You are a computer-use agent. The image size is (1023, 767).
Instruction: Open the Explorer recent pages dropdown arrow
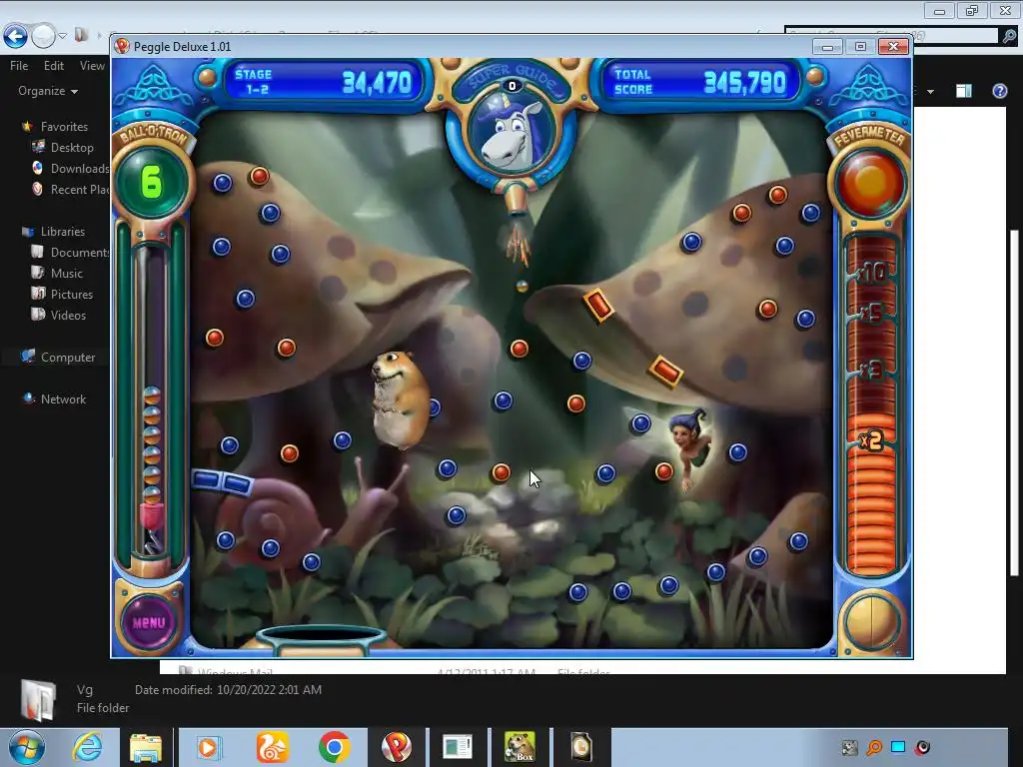(x=63, y=36)
